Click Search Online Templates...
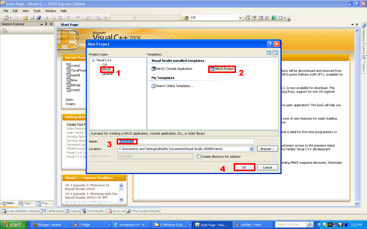Screen dimensions: 367x229 pyautogui.click(x=172, y=86)
